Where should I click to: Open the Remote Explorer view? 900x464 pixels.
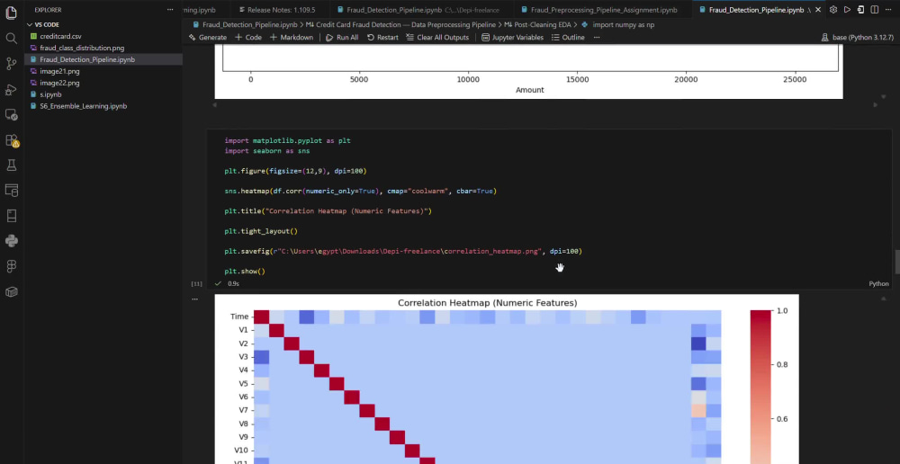tap(11, 115)
